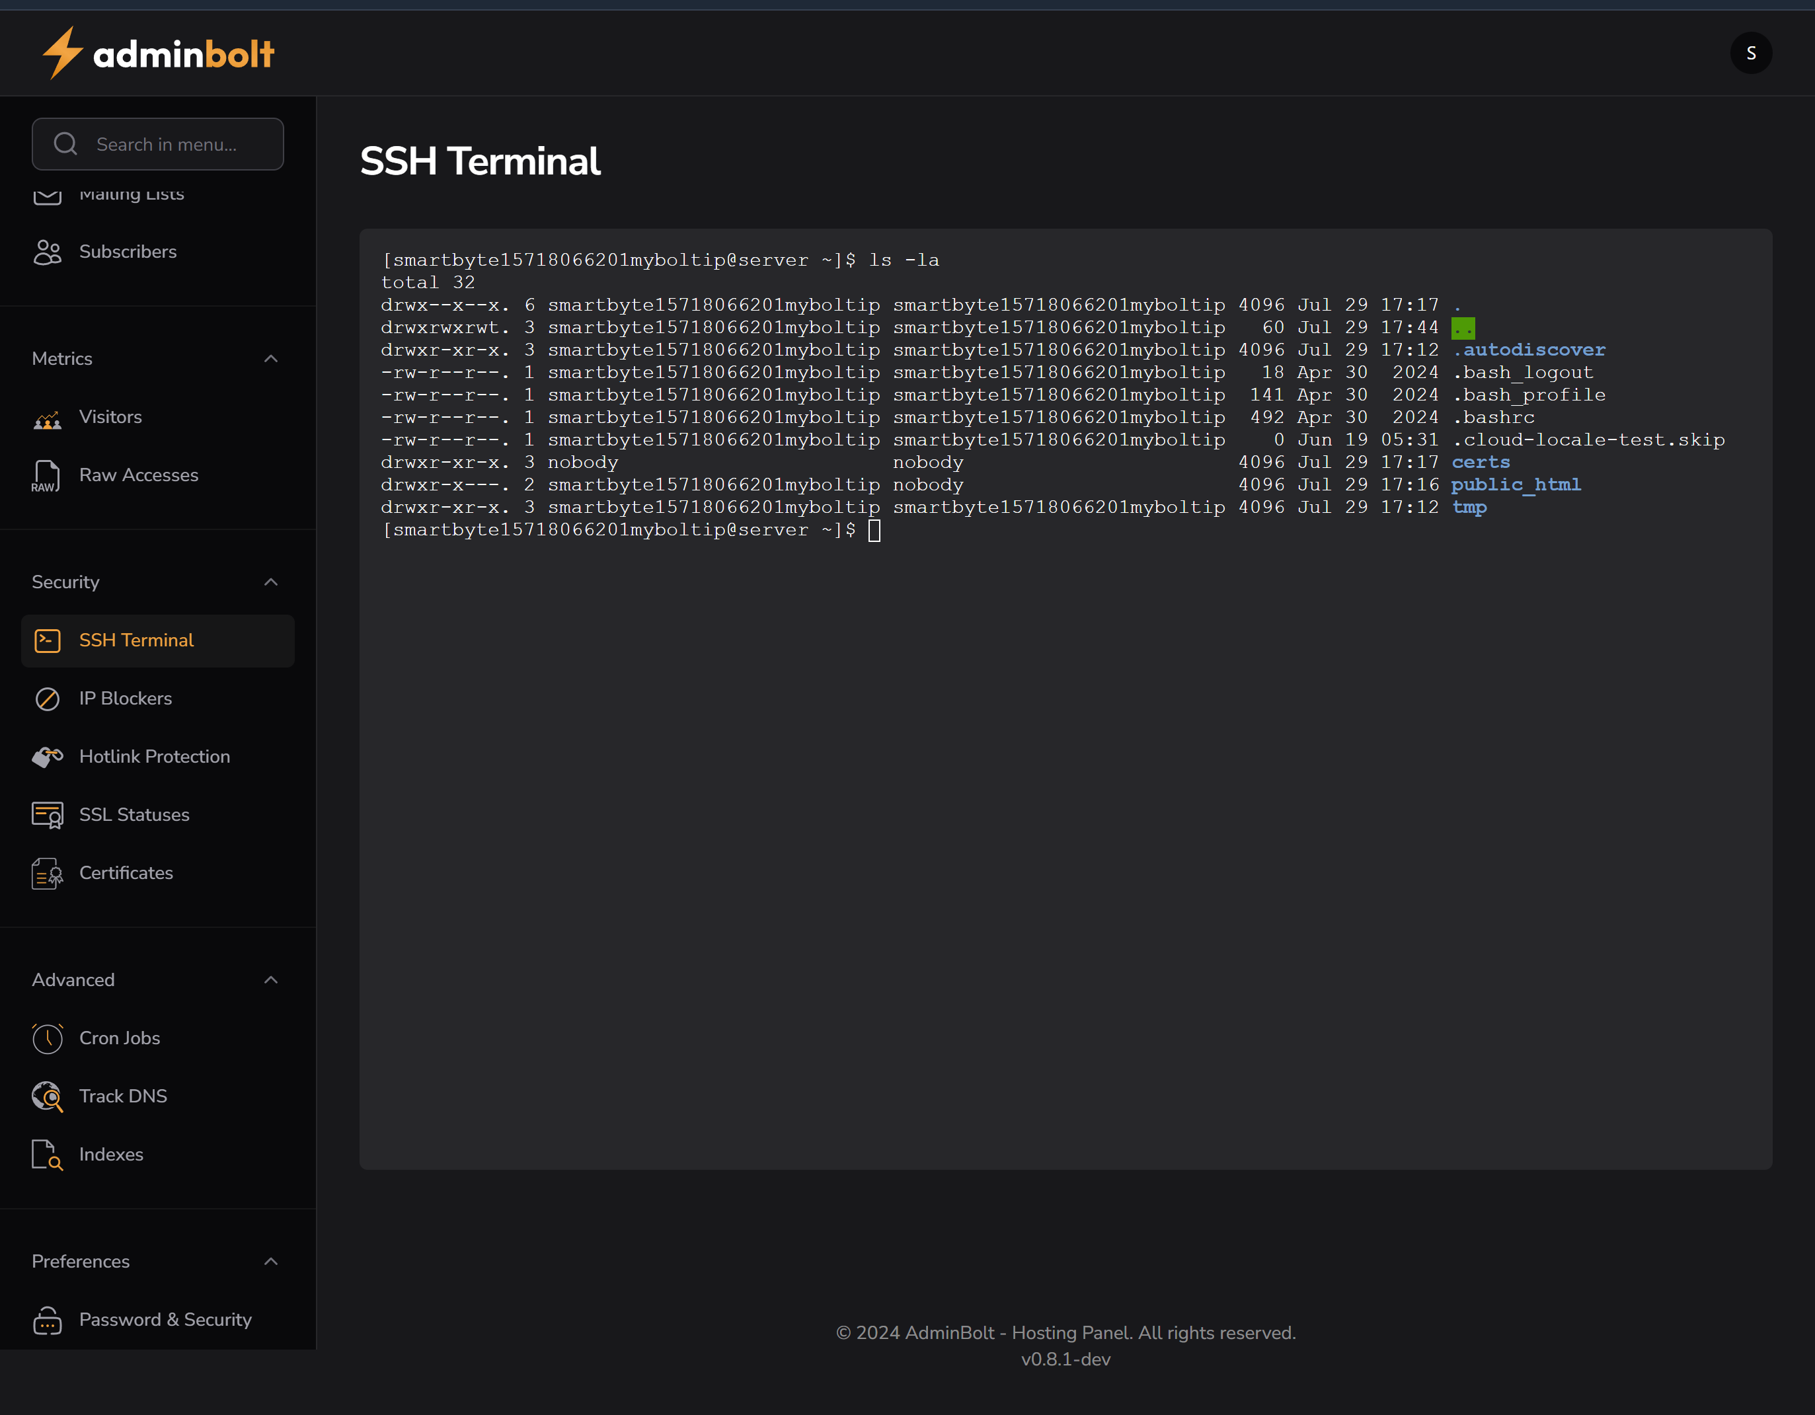Open Subscribers via the people icon
1815x1415 pixels.
[48, 251]
